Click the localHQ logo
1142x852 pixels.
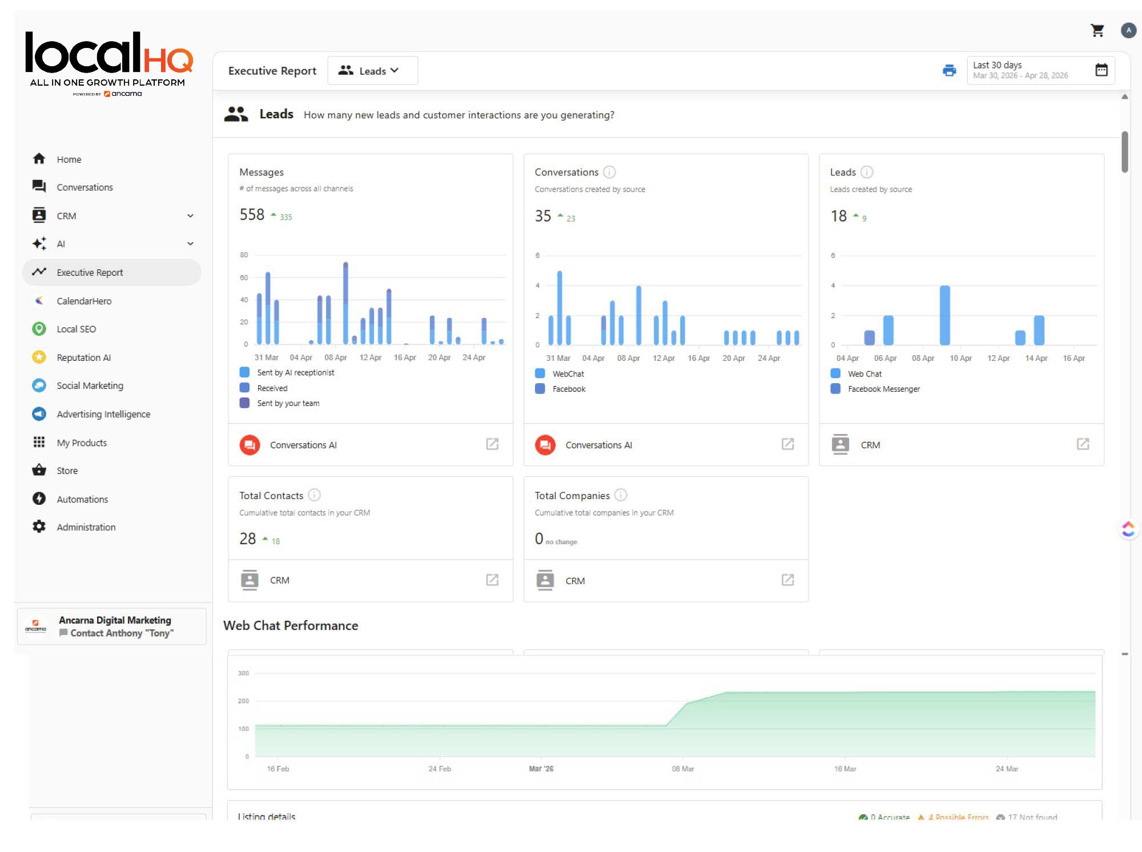[x=108, y=63]
